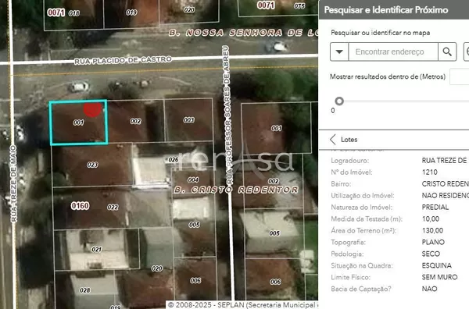Viewport: 469px width, 309px height.
Task: Select lot 003 near Professor Soares street
Action: pos(188,119)
